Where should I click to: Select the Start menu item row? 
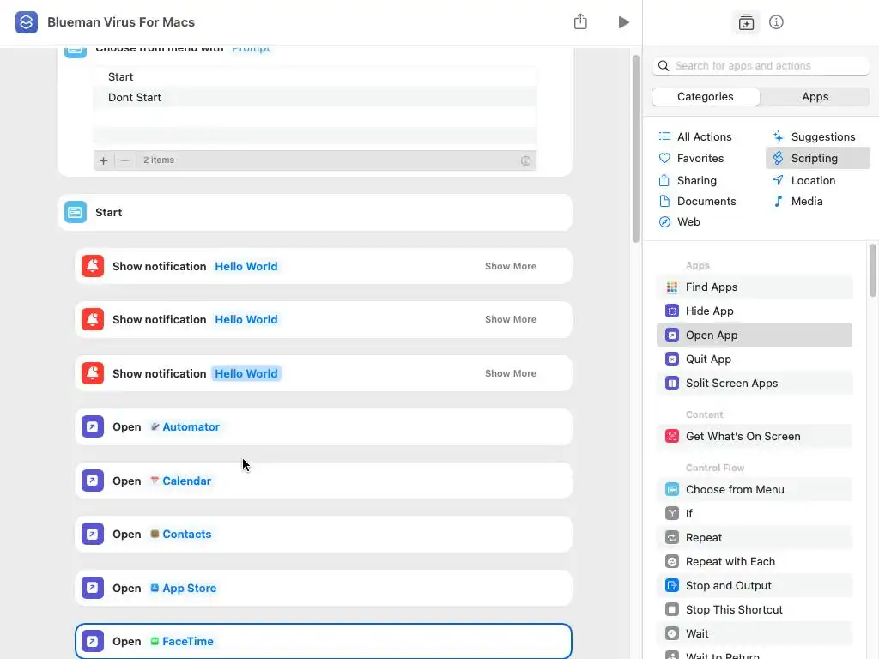[x=315, y=76]
